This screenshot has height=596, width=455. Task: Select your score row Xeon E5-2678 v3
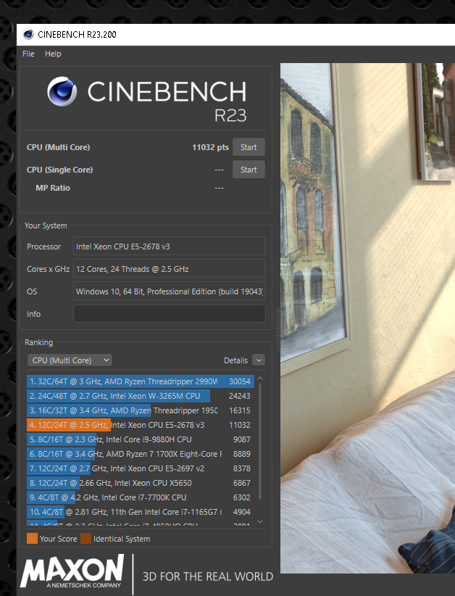click(x=141, y=425)
